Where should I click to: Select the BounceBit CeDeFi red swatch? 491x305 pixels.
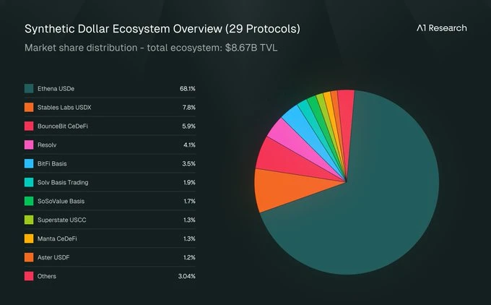(x=29, y=126)
